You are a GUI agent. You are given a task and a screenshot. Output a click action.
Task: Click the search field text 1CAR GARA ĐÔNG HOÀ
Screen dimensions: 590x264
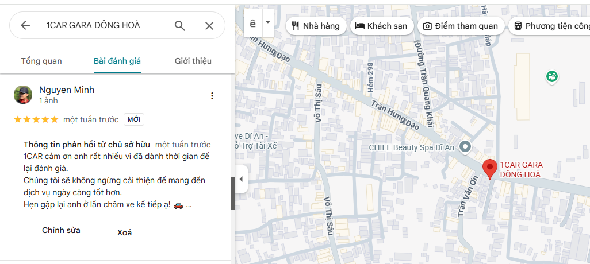[93, 25]
